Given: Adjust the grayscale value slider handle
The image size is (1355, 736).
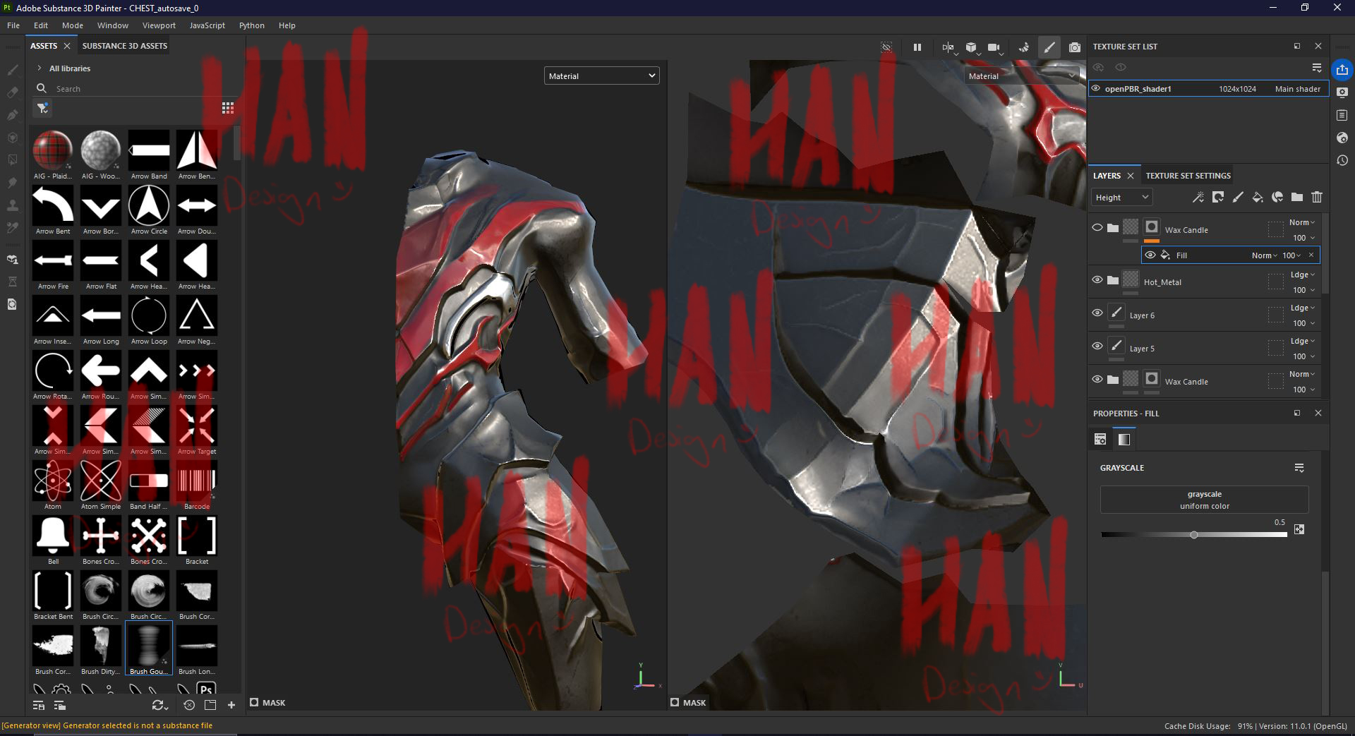Looking at the screenshot, I should (x=1193, y=535).
